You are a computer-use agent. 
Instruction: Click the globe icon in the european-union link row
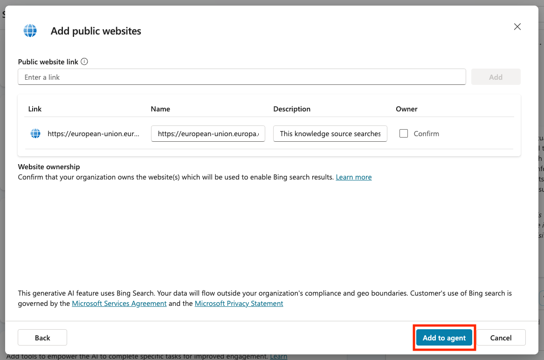(35, 133)
